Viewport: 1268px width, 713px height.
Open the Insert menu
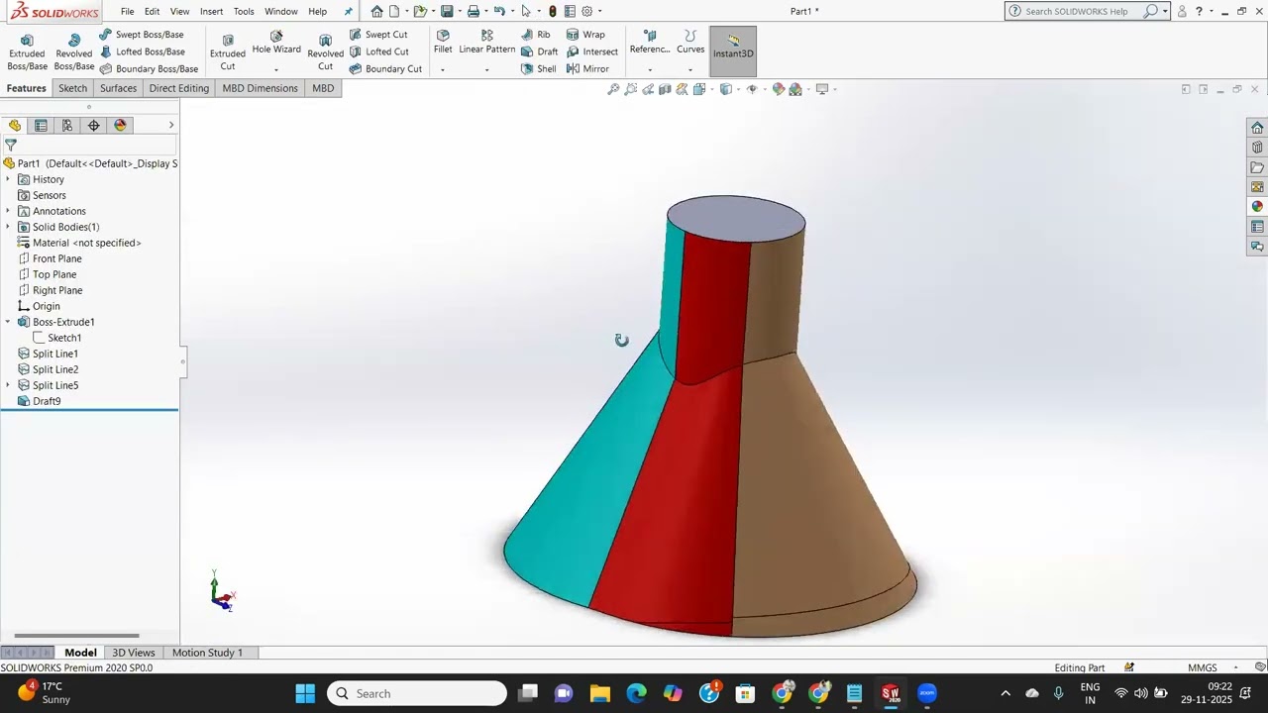click(211, 12)
